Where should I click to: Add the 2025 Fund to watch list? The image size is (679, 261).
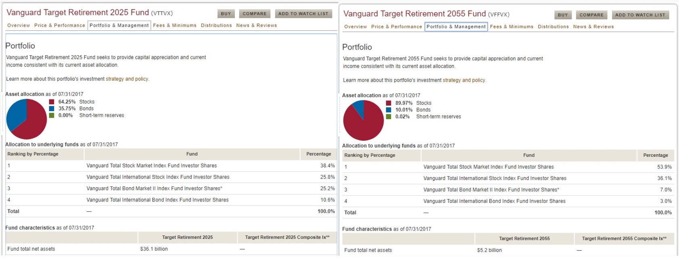click(x=303, y=14)
